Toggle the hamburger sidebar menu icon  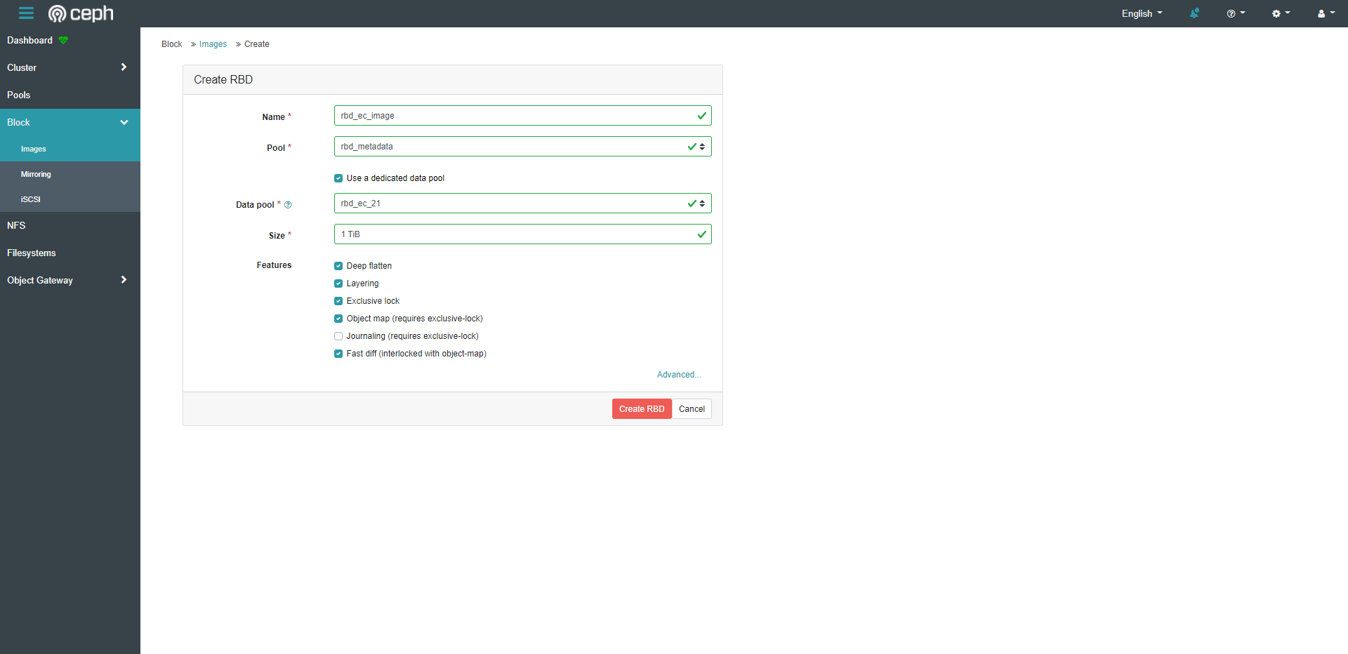[26, 13]
